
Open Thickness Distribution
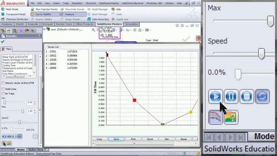15,19
